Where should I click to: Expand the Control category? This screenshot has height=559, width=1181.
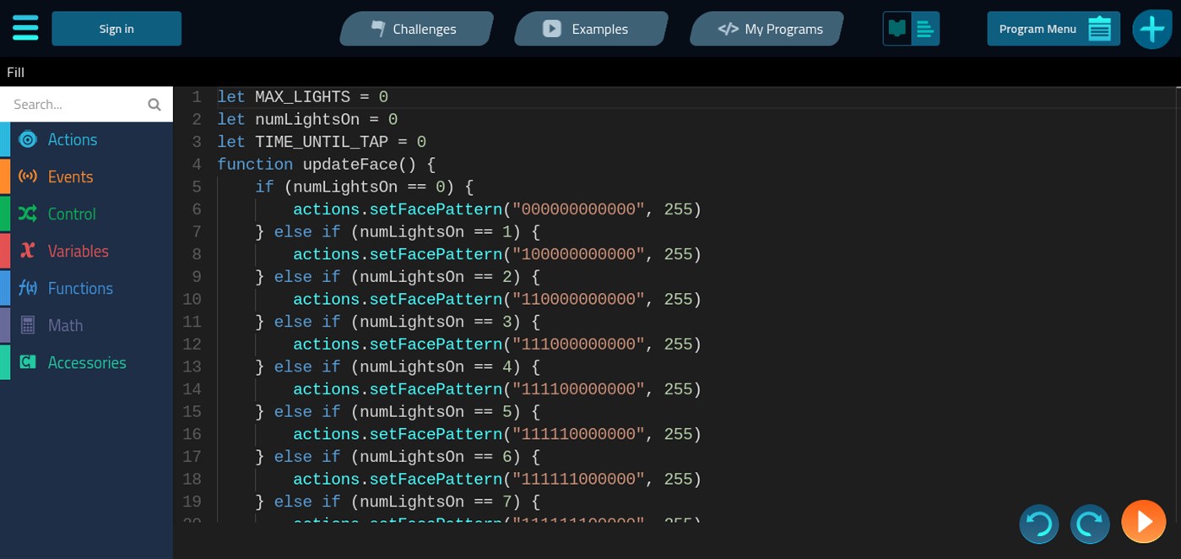(72, 214)
